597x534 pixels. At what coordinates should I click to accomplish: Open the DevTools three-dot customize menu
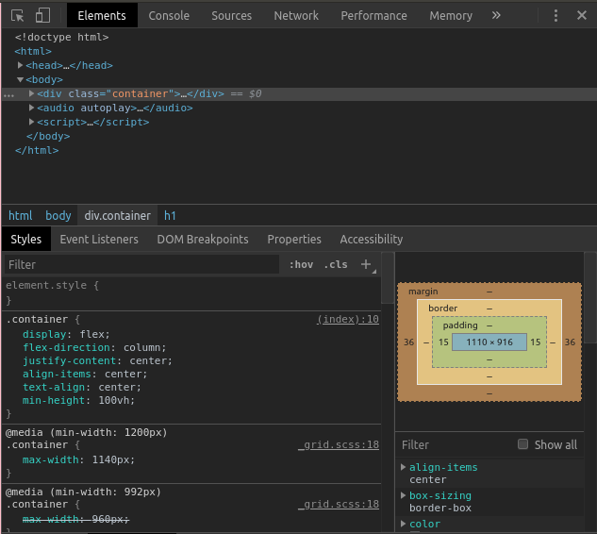click(556, 15)
